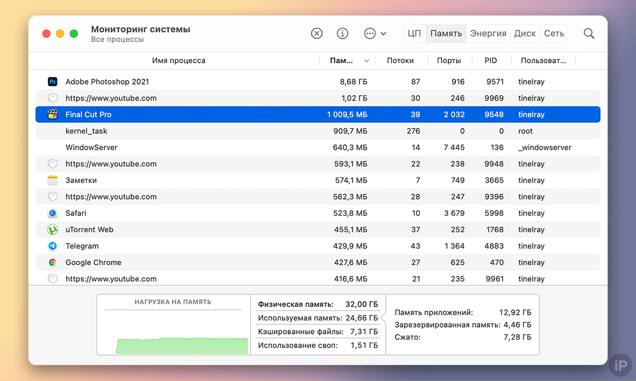Click the Safari compass icon
This screenshot has height=381, width=636.
coord(52,213)
